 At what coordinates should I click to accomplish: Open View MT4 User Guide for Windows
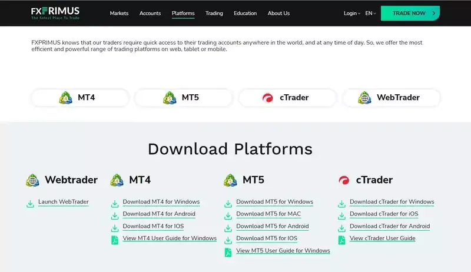click(x=170, y=238)
